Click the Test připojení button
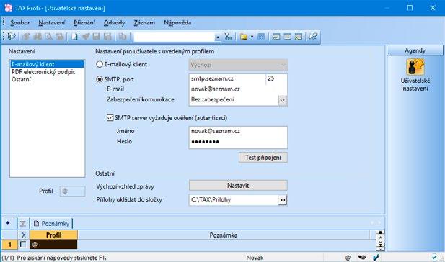Viewport: 445px width, 262px height. point(263,158)
